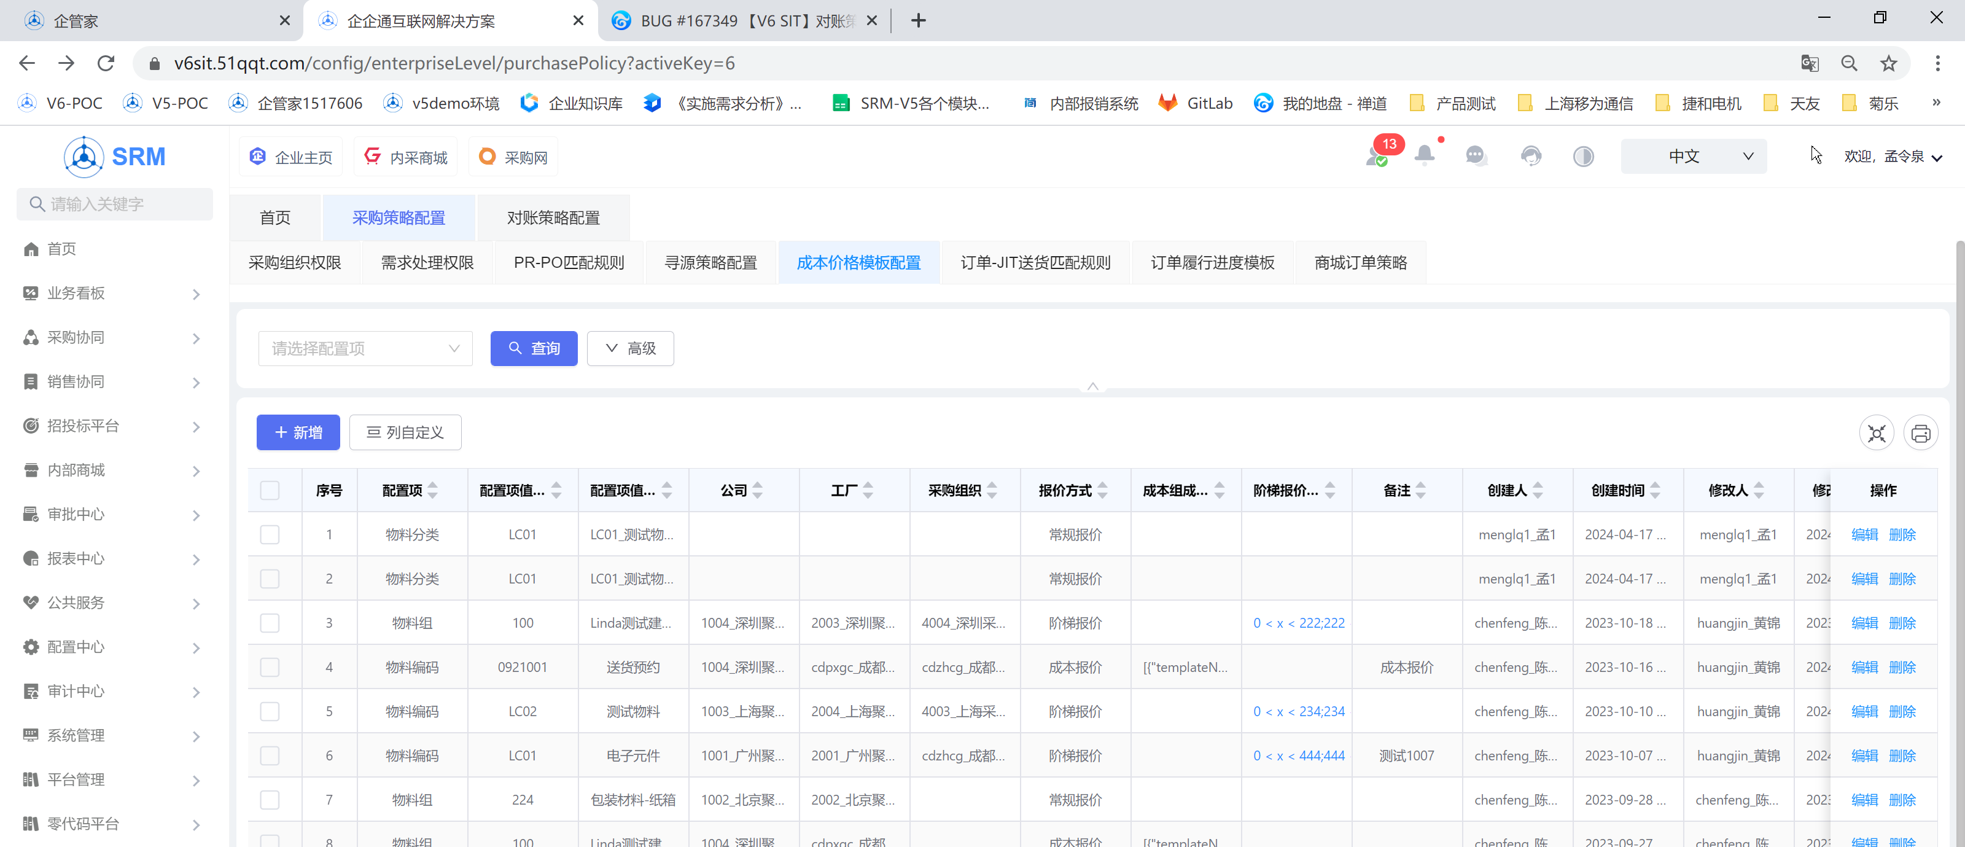
Task: Bookmark this page with the star icon
Action: (1888, 63)
